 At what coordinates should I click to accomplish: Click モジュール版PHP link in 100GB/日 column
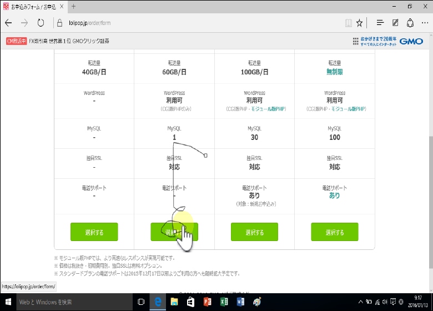[268, 109]
